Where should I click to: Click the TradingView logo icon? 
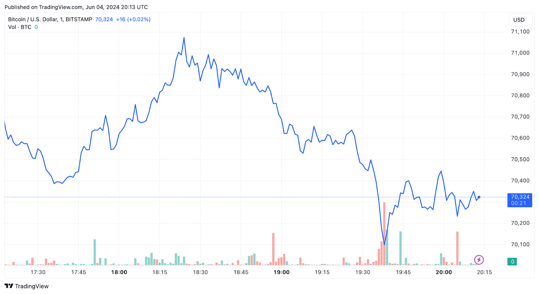click(9, 286)
